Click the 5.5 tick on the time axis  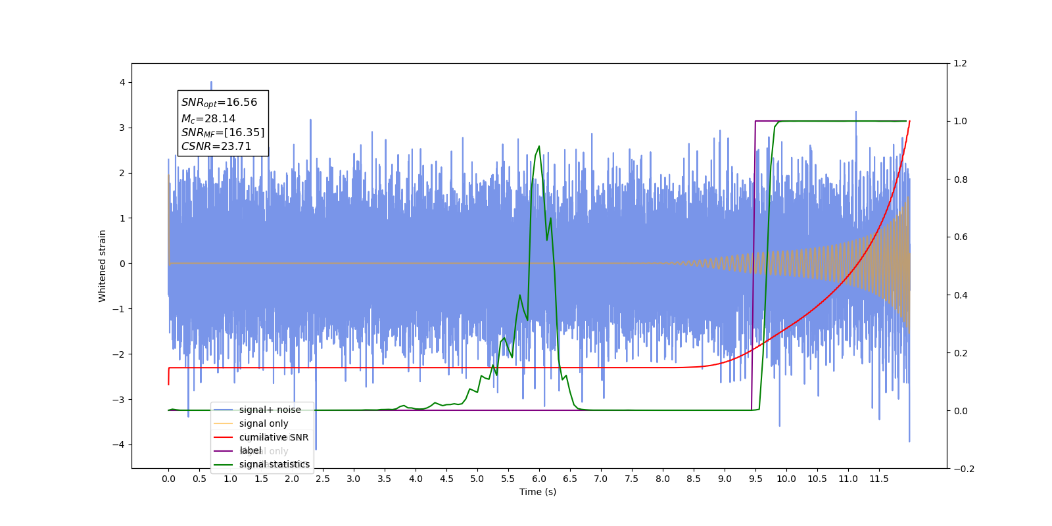508,479
